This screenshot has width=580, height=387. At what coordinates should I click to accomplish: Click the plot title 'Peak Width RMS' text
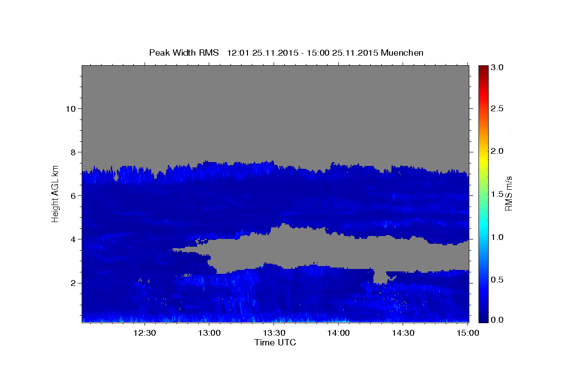184,53
